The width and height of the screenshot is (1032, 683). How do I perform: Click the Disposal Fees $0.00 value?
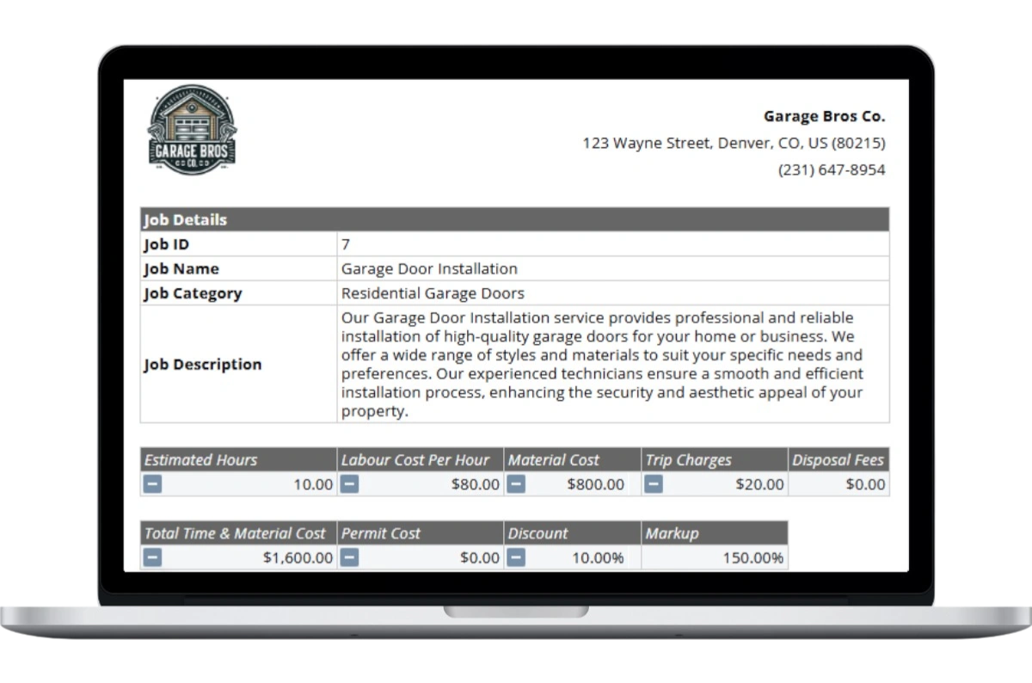[864, 484]
